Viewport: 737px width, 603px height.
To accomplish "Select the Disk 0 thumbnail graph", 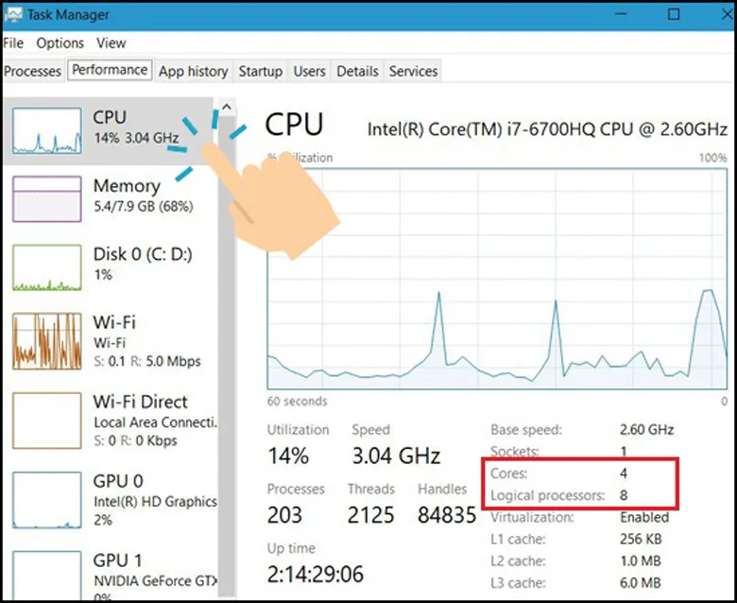I will [x=47, y=267].
